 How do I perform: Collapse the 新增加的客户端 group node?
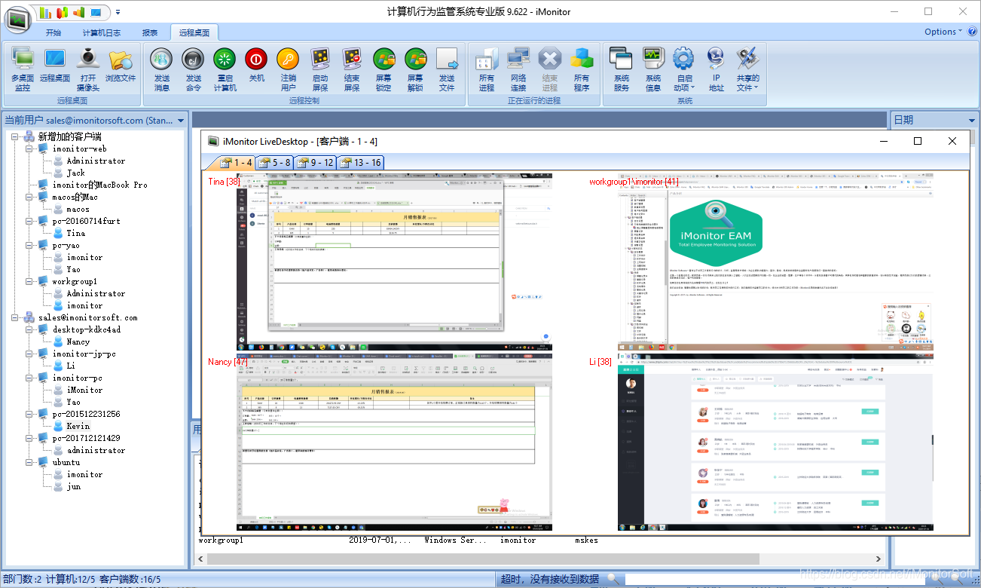(16, 136)
